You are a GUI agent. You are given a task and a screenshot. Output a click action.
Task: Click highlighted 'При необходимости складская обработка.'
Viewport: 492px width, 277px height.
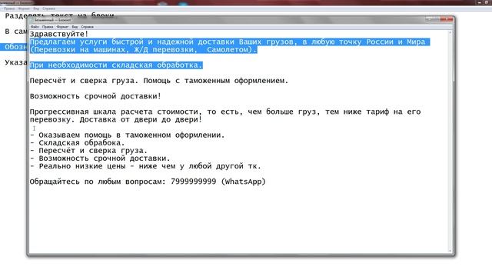point(116,65)
